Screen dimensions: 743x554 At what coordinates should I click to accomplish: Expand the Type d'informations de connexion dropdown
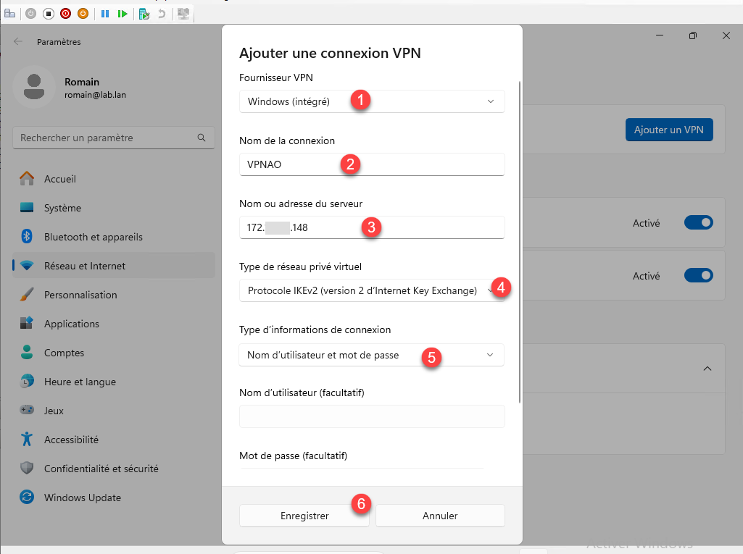point(371,355)
